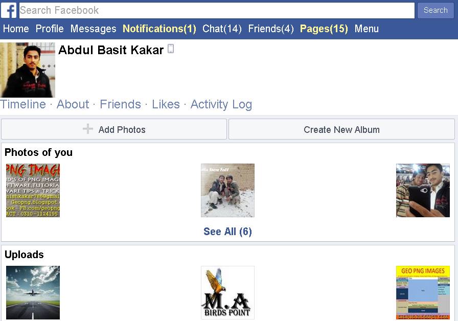Open Chat(14) from the top menu
The image size is (458, 321).
coord(222,29)
